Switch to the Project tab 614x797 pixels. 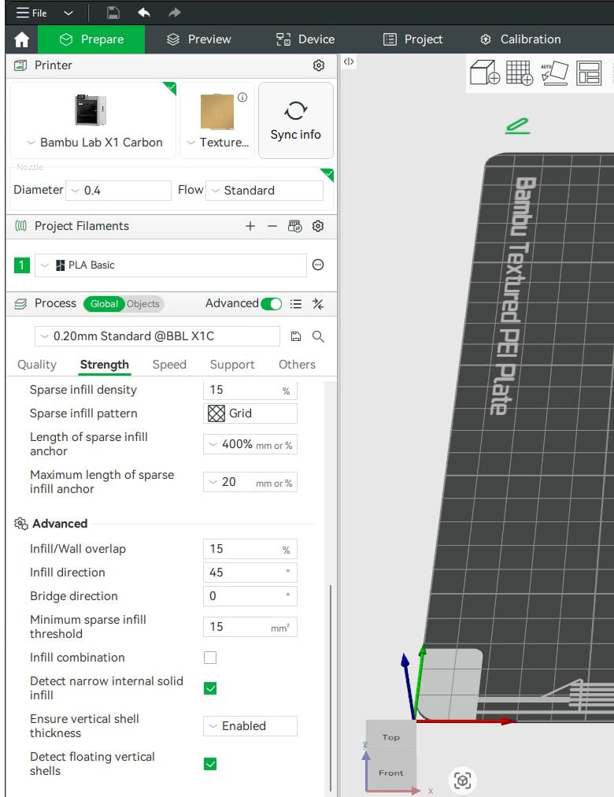click(412, 39)
